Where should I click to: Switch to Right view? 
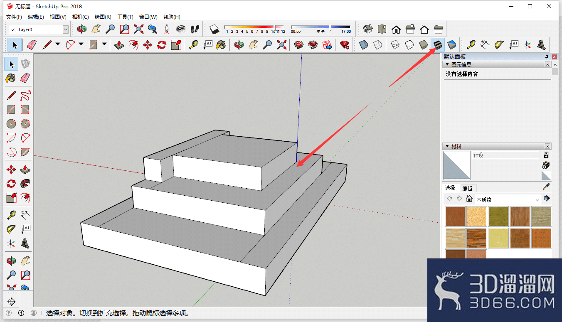point(410,29)
